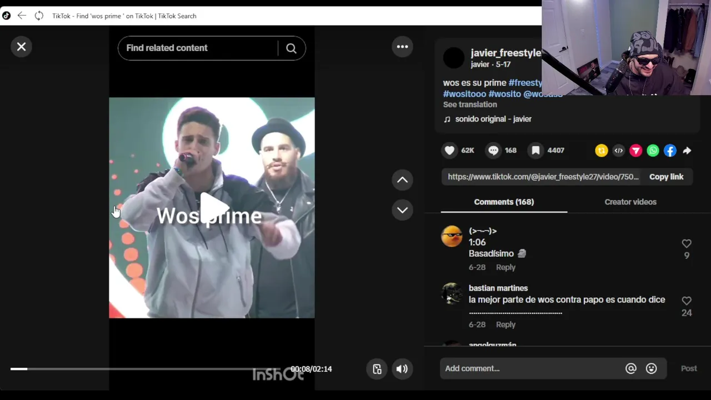Close the TikTok video viewer
Image resolution: width=711 pixels, height=400 pixels.
pos(21,47)
